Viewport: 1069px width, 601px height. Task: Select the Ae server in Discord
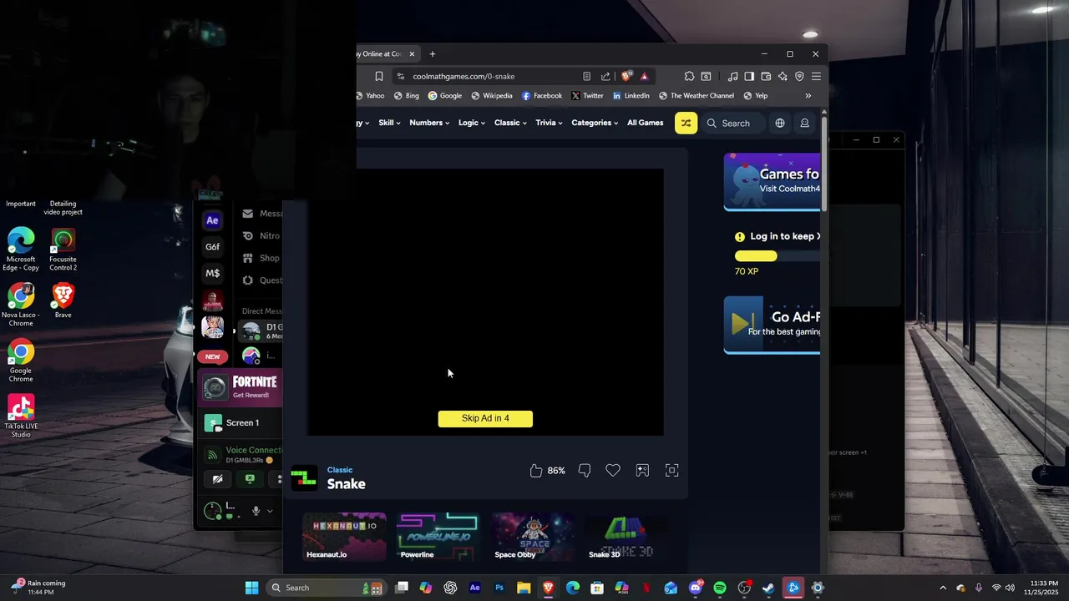point(212,220)
